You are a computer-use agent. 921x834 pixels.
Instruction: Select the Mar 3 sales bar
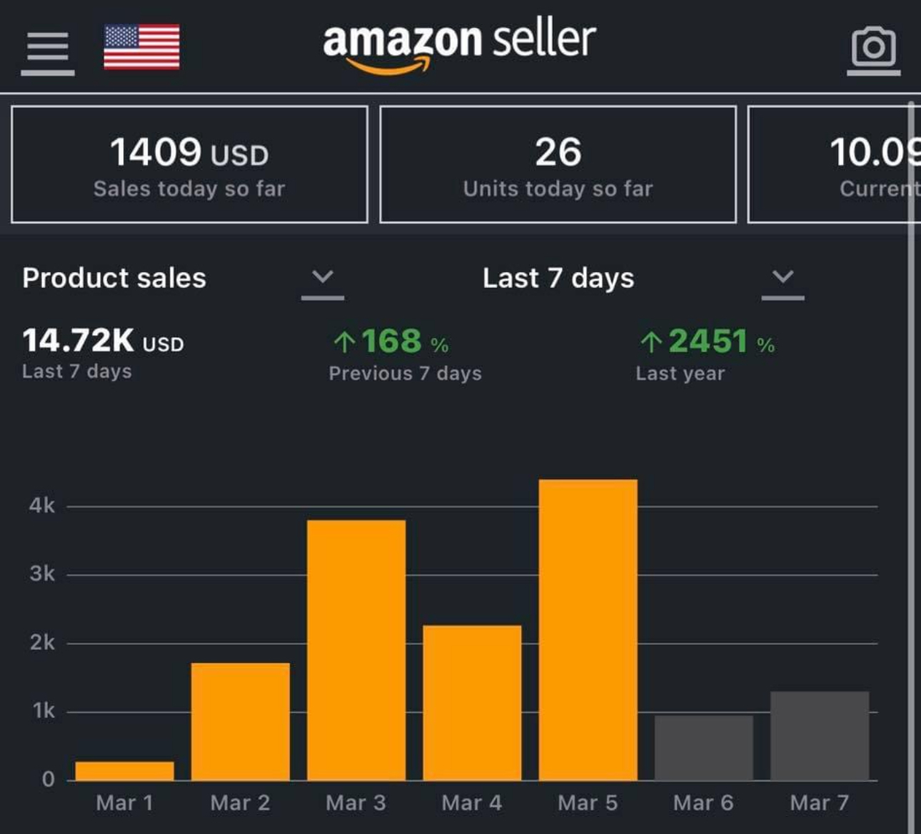(x=356, y=650)
